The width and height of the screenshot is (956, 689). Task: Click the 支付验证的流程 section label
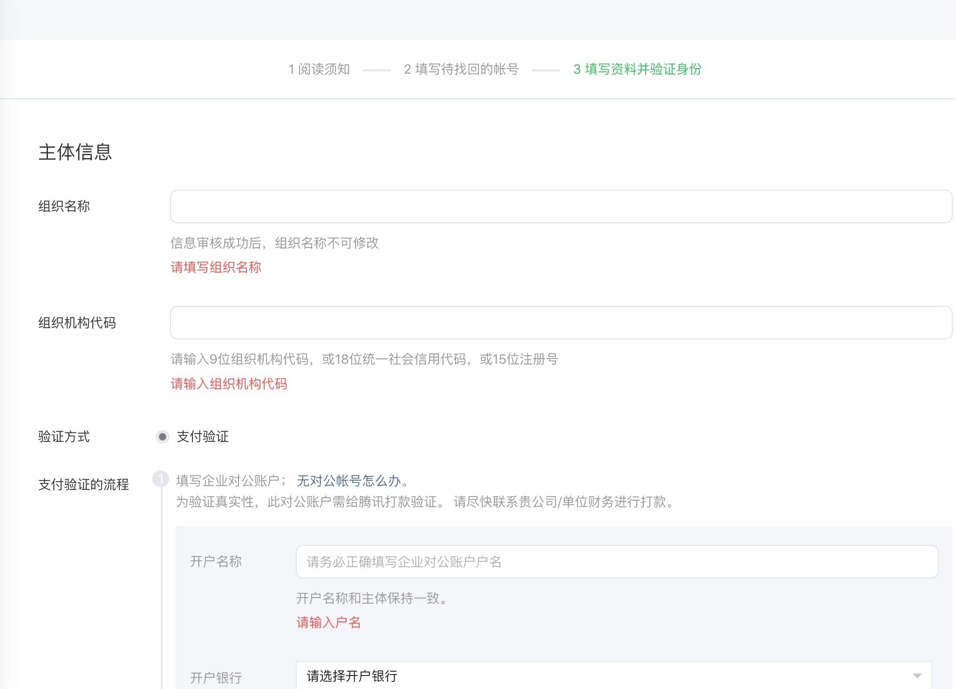(83, 484)
